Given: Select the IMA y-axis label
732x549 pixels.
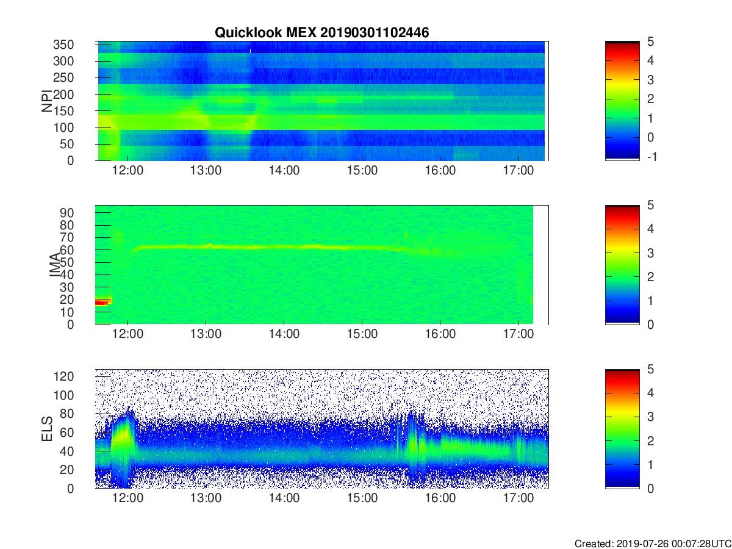Looking at the screenshot, I should pos(56,265).
